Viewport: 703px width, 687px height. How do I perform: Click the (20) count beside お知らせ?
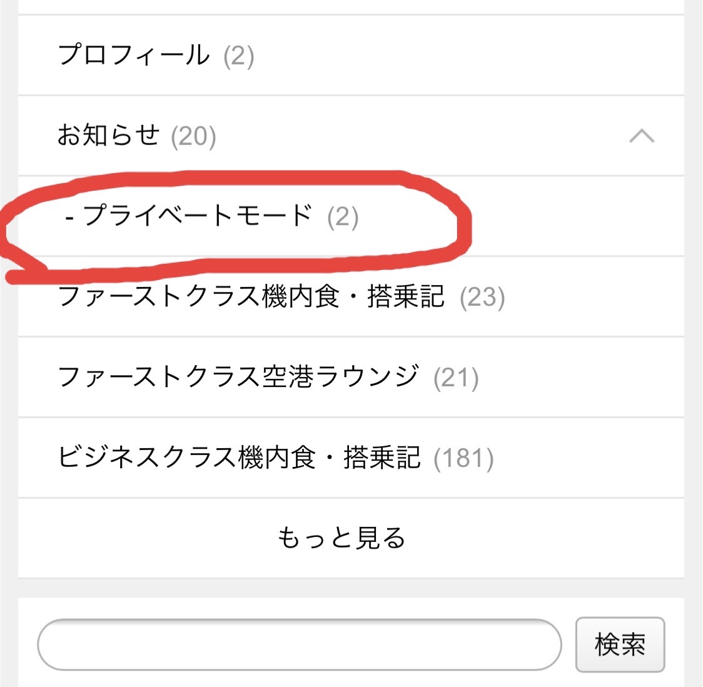click(194, 136)
